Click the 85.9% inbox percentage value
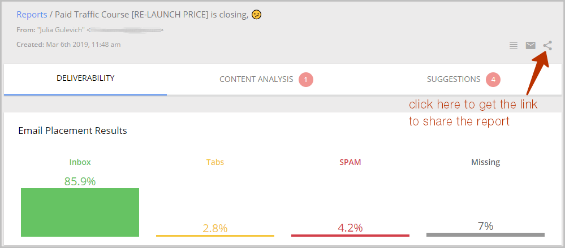 click(80, 181)
